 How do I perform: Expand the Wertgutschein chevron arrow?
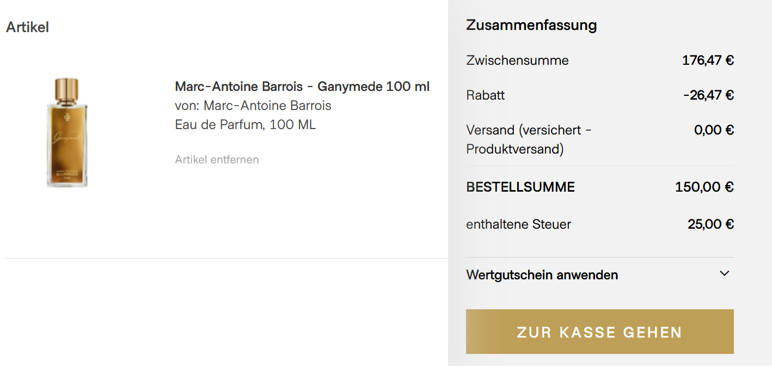pos(724,273)
